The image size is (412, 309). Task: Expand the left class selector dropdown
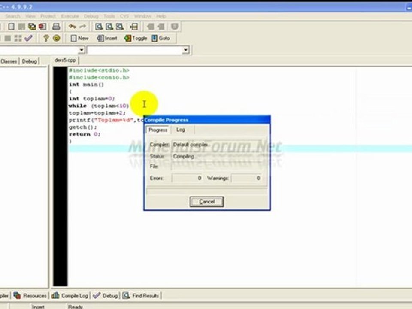click(x=82, y=50)
